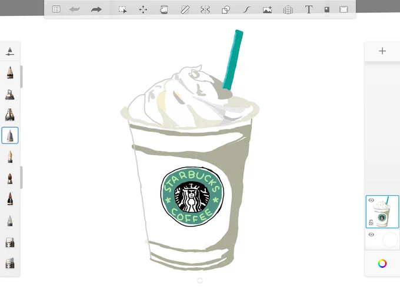Pick the second brush, below the pencil
The width and height of the screenshot is (400, 300).
click(9, 94)
